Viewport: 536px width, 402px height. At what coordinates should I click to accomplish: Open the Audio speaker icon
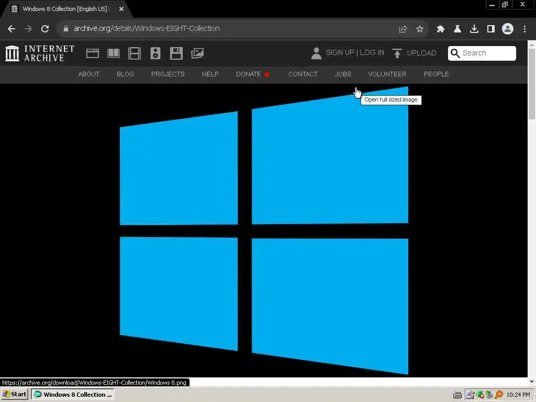[155, 53]
